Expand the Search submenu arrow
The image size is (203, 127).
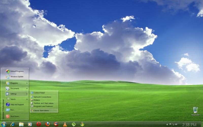(27, 99)
